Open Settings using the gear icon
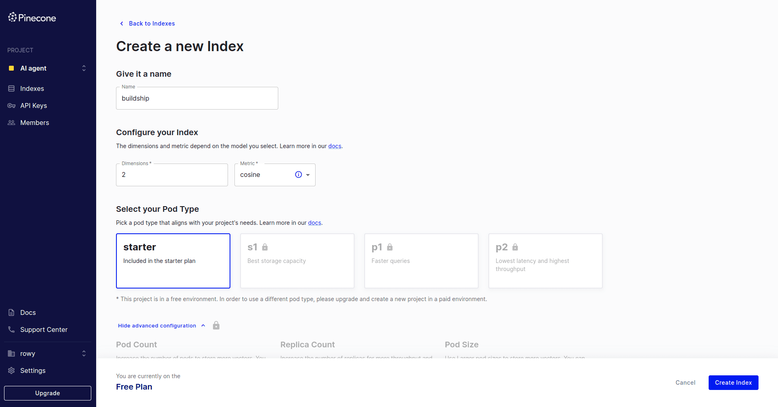 point(11,370)
